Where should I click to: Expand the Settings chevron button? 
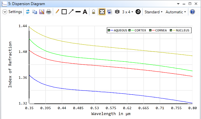(x=5, y=12)
